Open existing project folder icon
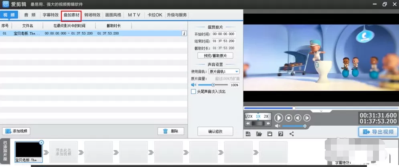399x167 pixels. click(x=259, y=134)
